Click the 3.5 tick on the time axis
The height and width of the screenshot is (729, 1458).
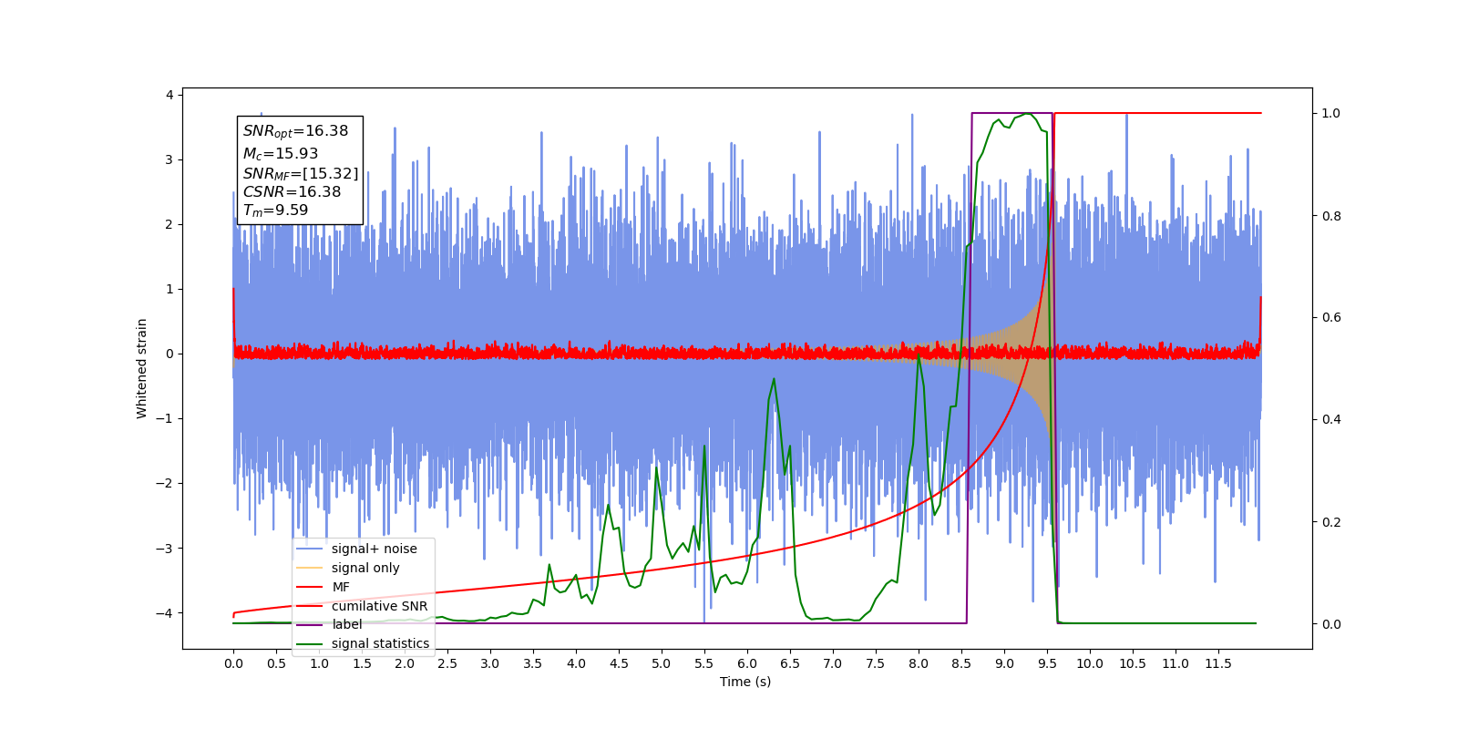533,663
